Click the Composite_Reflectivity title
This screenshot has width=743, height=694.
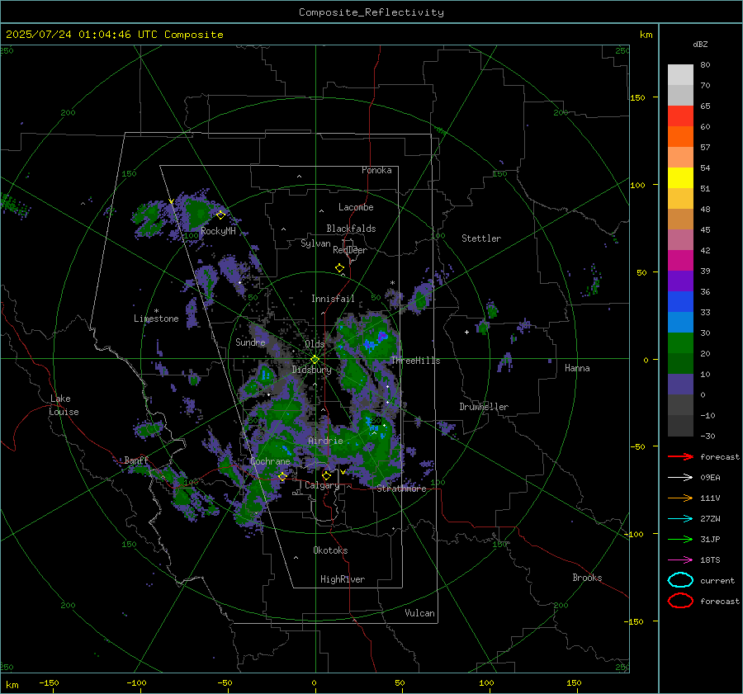371,12
